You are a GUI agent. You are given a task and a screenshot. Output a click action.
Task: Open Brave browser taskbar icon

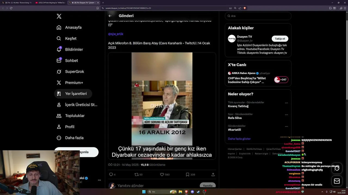(187, 192)
